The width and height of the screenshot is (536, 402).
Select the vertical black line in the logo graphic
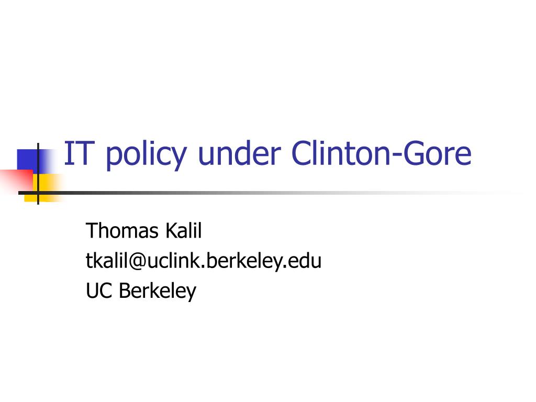coord(38,174)
